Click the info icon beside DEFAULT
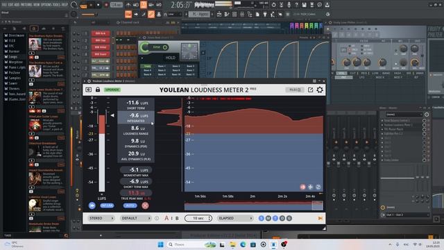The height and width of the screenshot is (250, 444). (x=157, y=218)
